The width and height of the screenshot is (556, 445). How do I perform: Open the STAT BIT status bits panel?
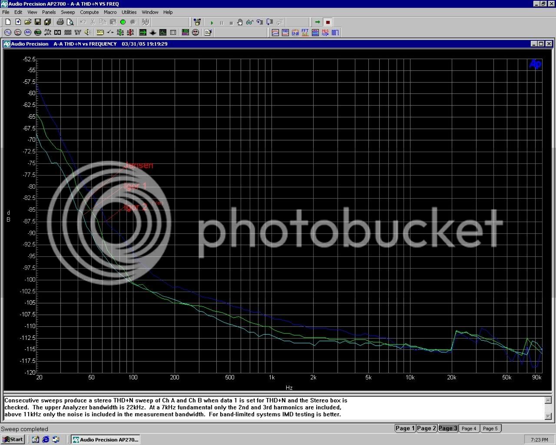click(x=78, y=32)
